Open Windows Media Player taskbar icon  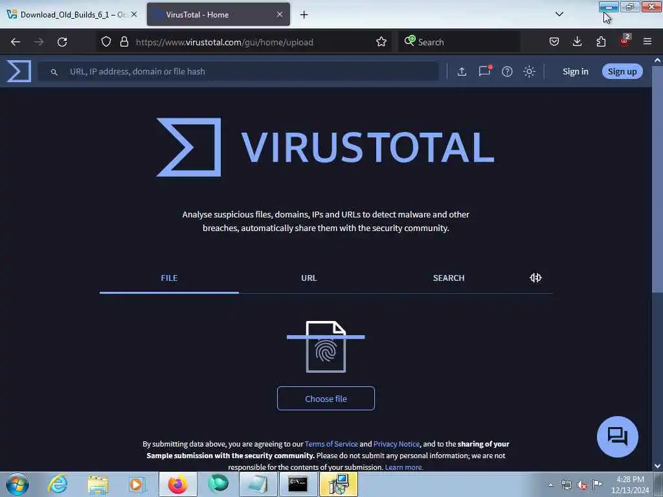(x=137, y=485)
